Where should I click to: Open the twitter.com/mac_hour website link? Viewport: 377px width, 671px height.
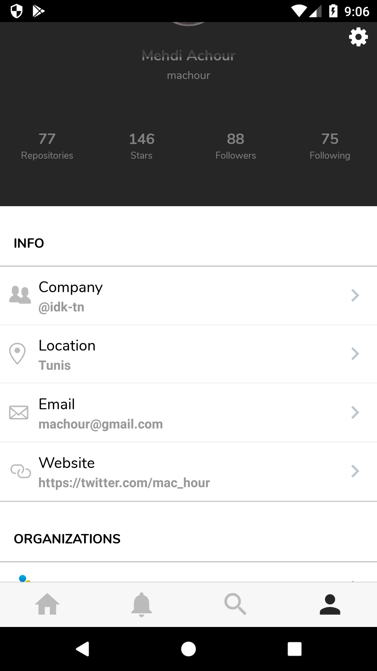124,483
